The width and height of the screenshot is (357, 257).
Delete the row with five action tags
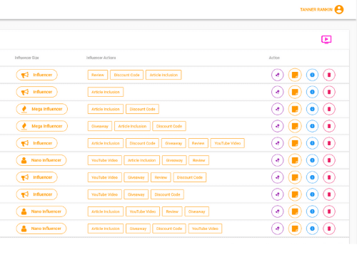[329, 143]
